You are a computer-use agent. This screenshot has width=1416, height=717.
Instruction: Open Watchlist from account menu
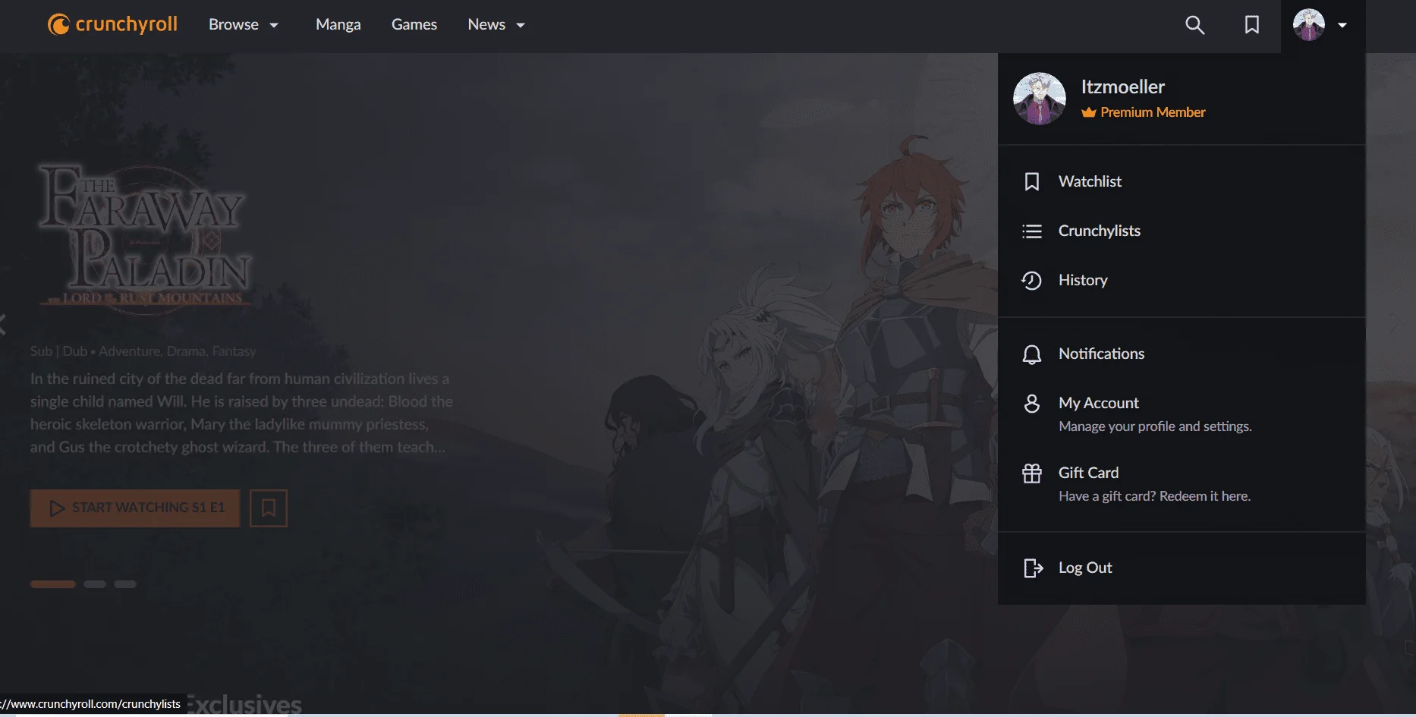[1182, 181]
